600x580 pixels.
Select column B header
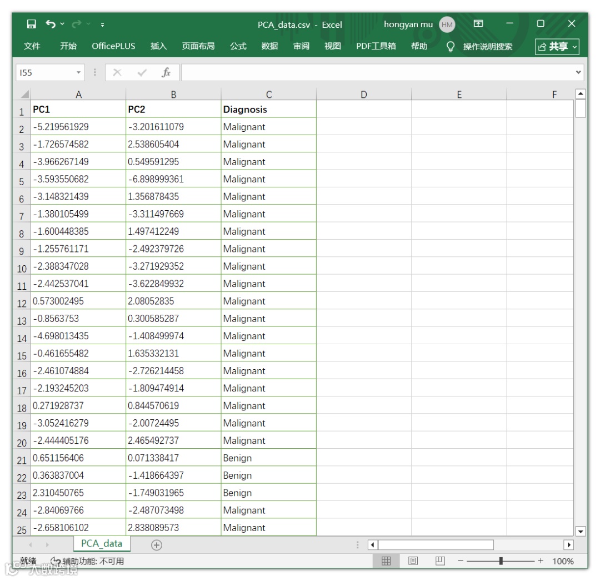[x=173, y=94]
